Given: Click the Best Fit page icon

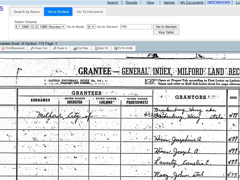Looking at the screenshot, I should 96,48.
